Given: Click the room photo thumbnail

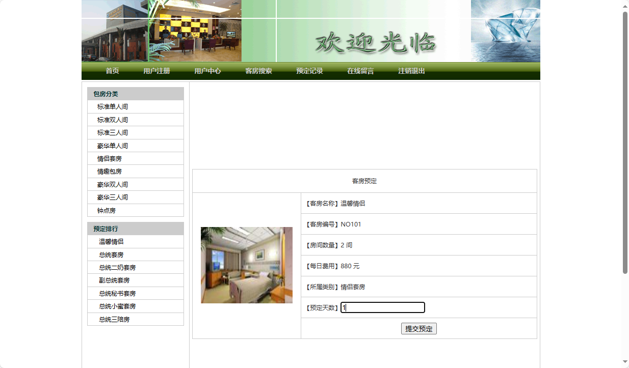Looking at the screenshot, I should tap(246, 265).
